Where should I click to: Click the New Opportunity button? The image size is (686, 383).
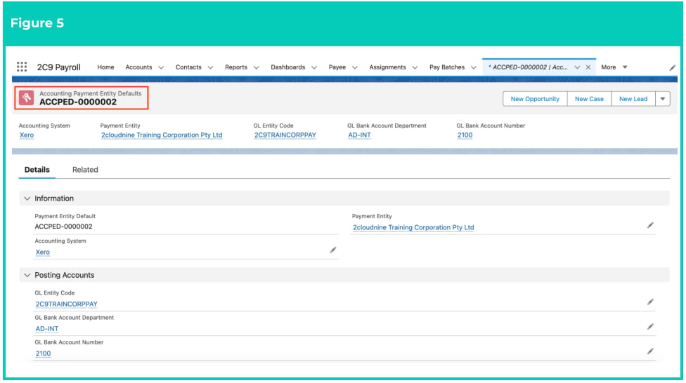pos(535,99)
